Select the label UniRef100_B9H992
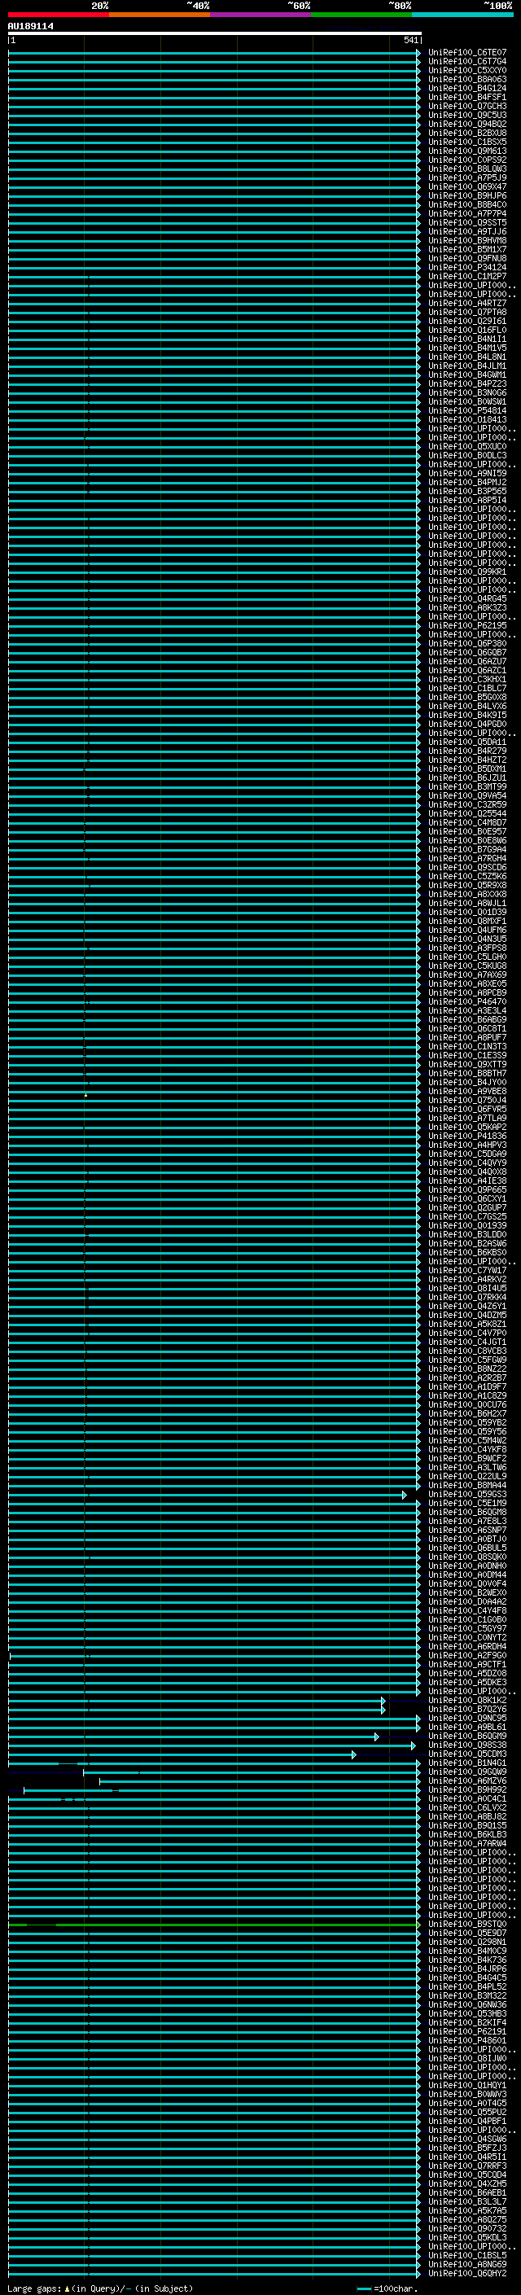 466,1789
